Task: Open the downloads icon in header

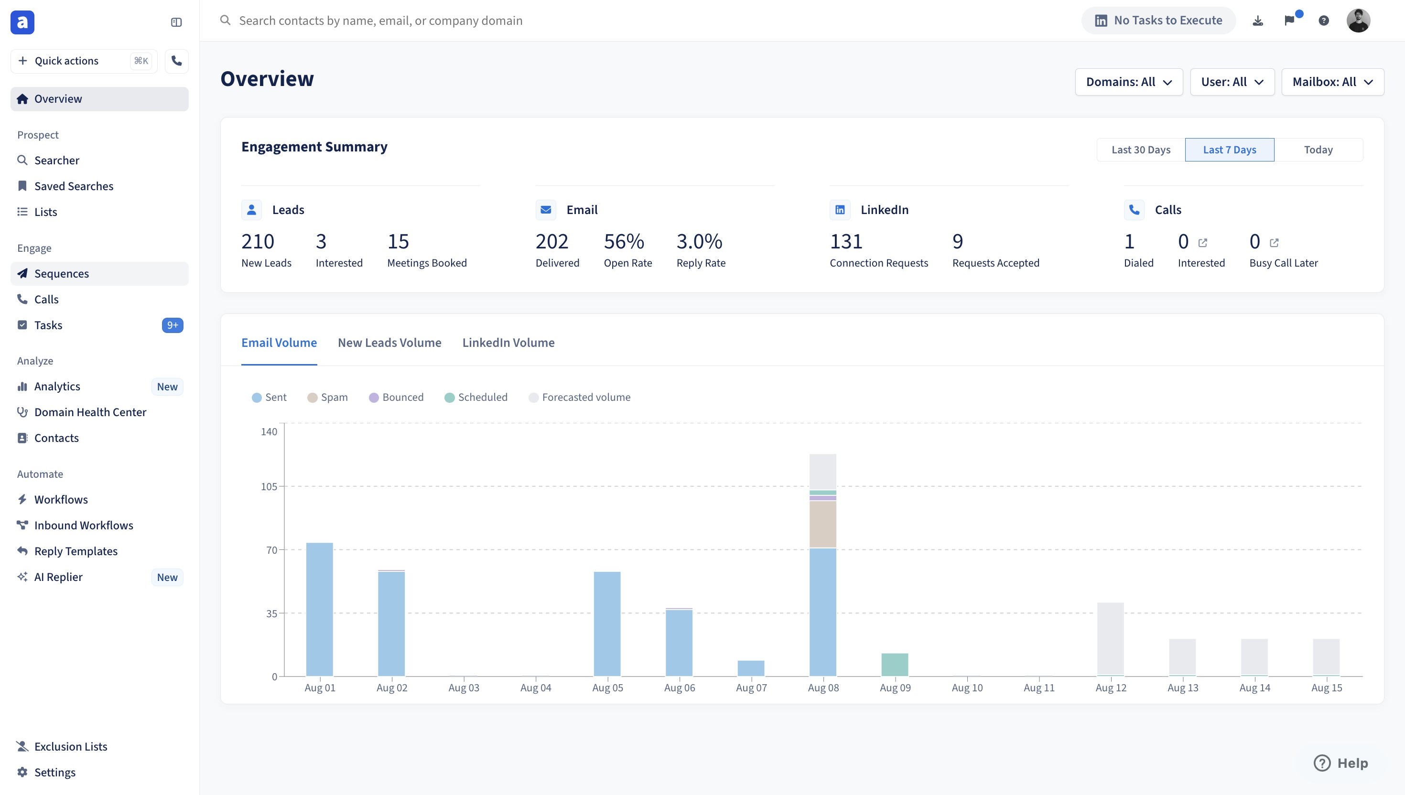Action: 1257,21
